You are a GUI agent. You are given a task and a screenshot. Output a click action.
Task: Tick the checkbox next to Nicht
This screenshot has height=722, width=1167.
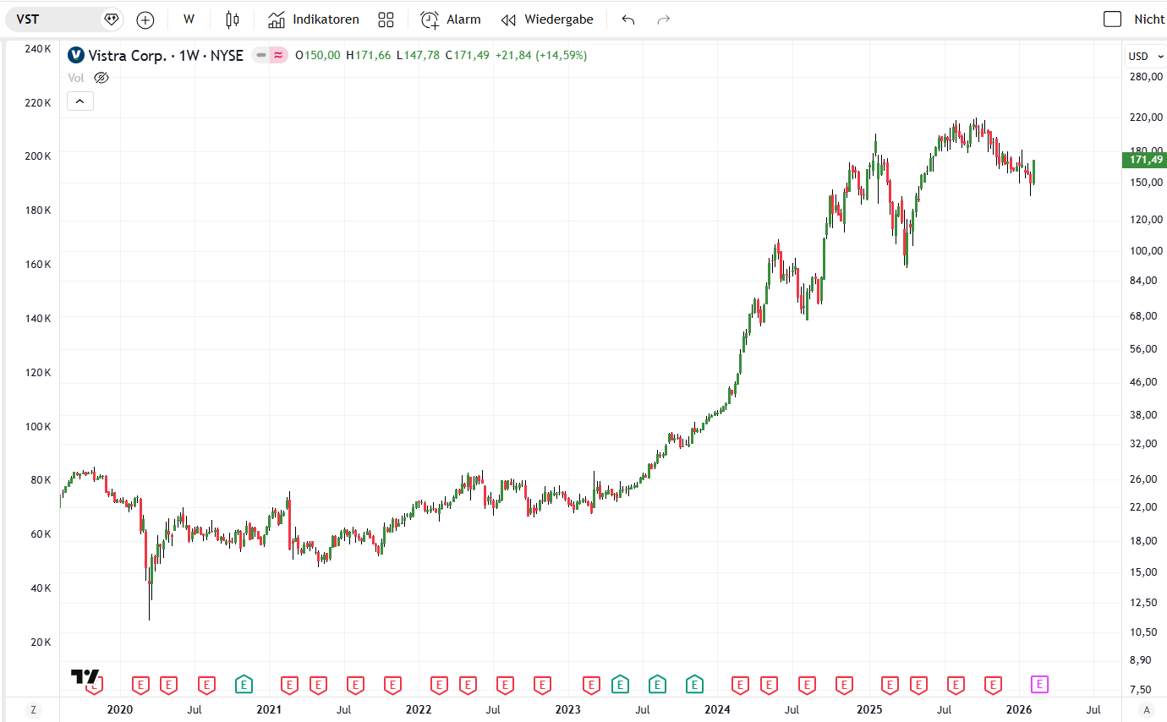tap(1113, 19)
